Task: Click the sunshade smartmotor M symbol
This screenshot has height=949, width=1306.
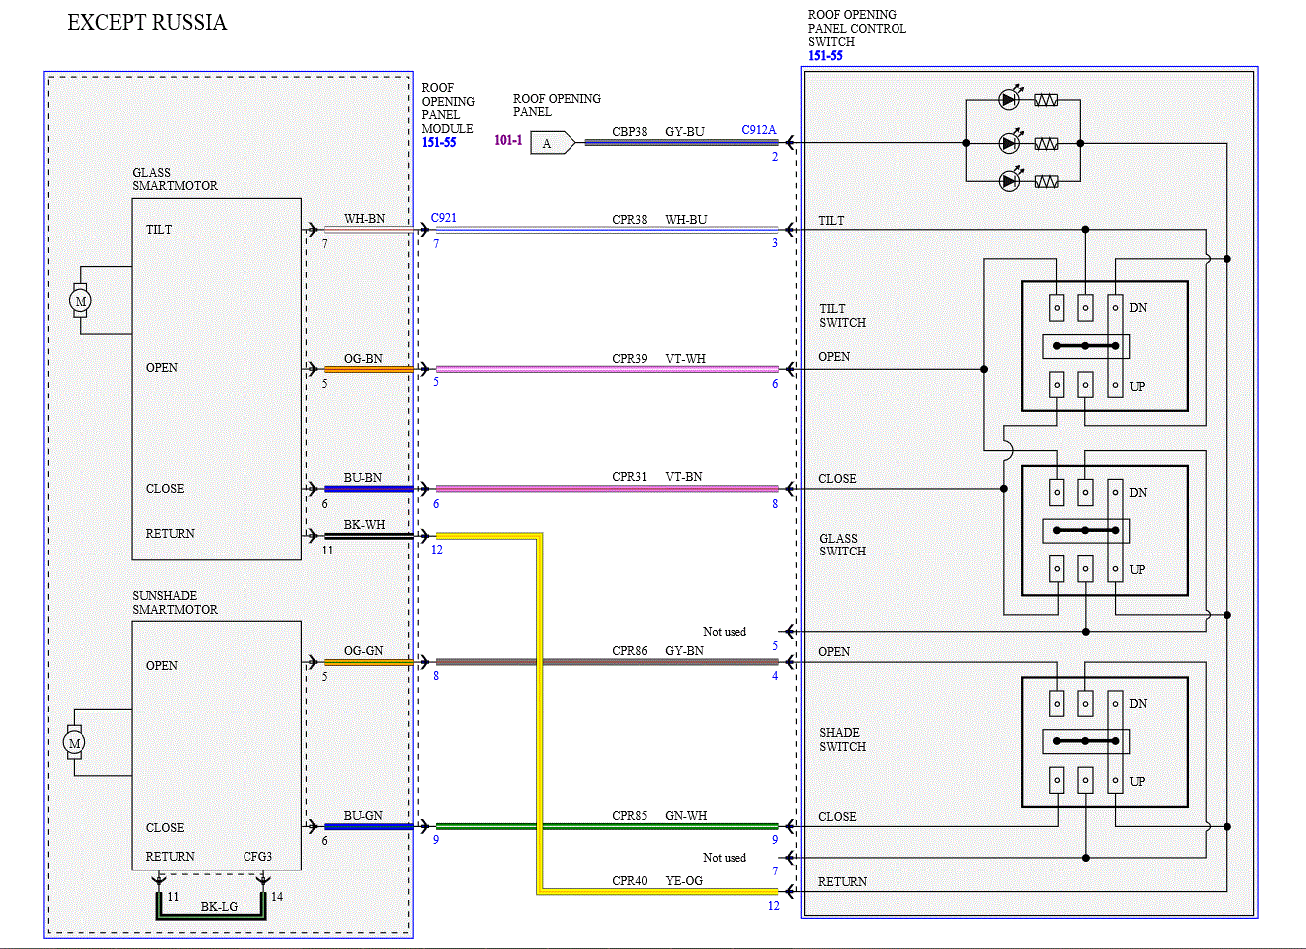Action: (x=75, y=742)
